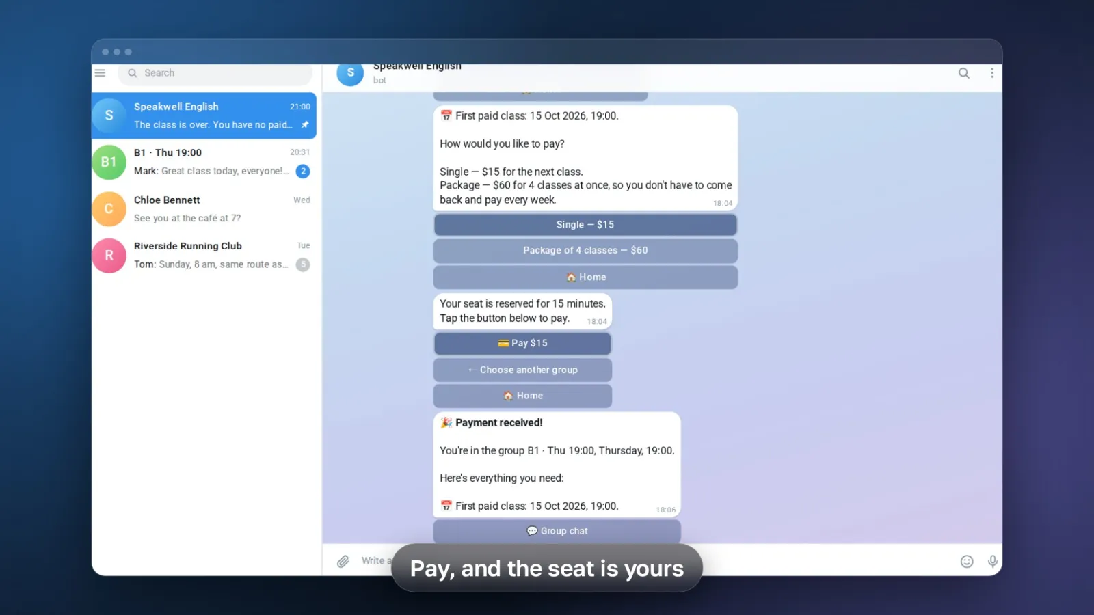Click the unread badge 5 on Riverside Running Club
Viewport: 1094px width, 615px height.
(x=303, y=264)
